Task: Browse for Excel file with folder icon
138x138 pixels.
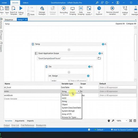Action: (x=99, y=58)
